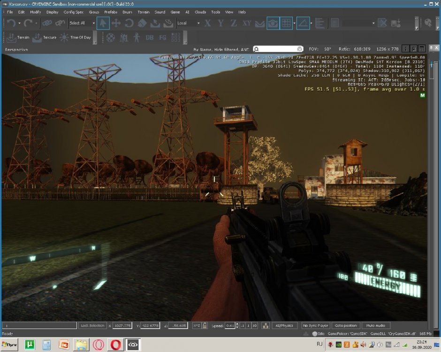Image resolution: width=441 pixels, height=352 pixels.
Task: Toggle the Z axis constraint
Action: click(234, 23)
